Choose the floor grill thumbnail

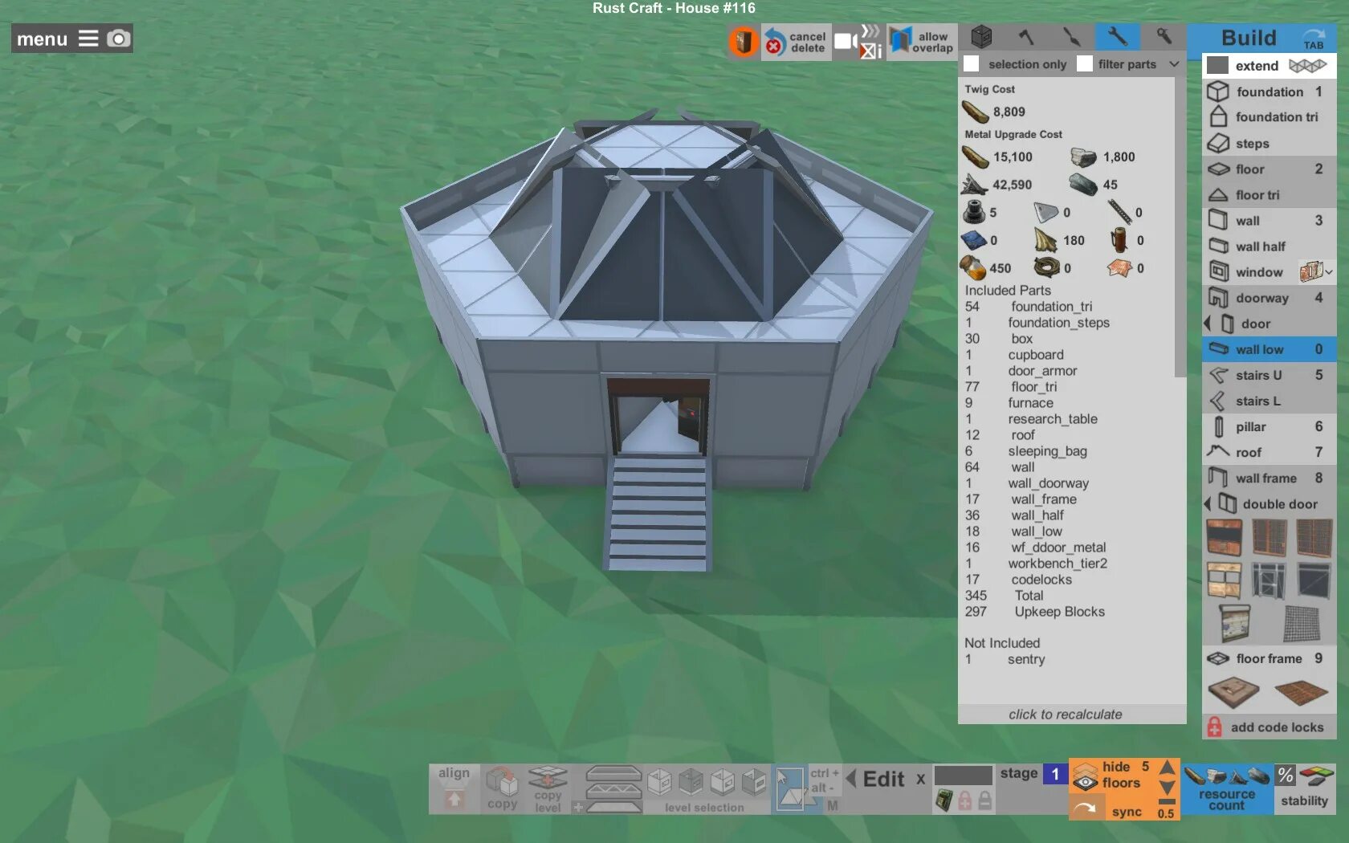coord(1301,691)
